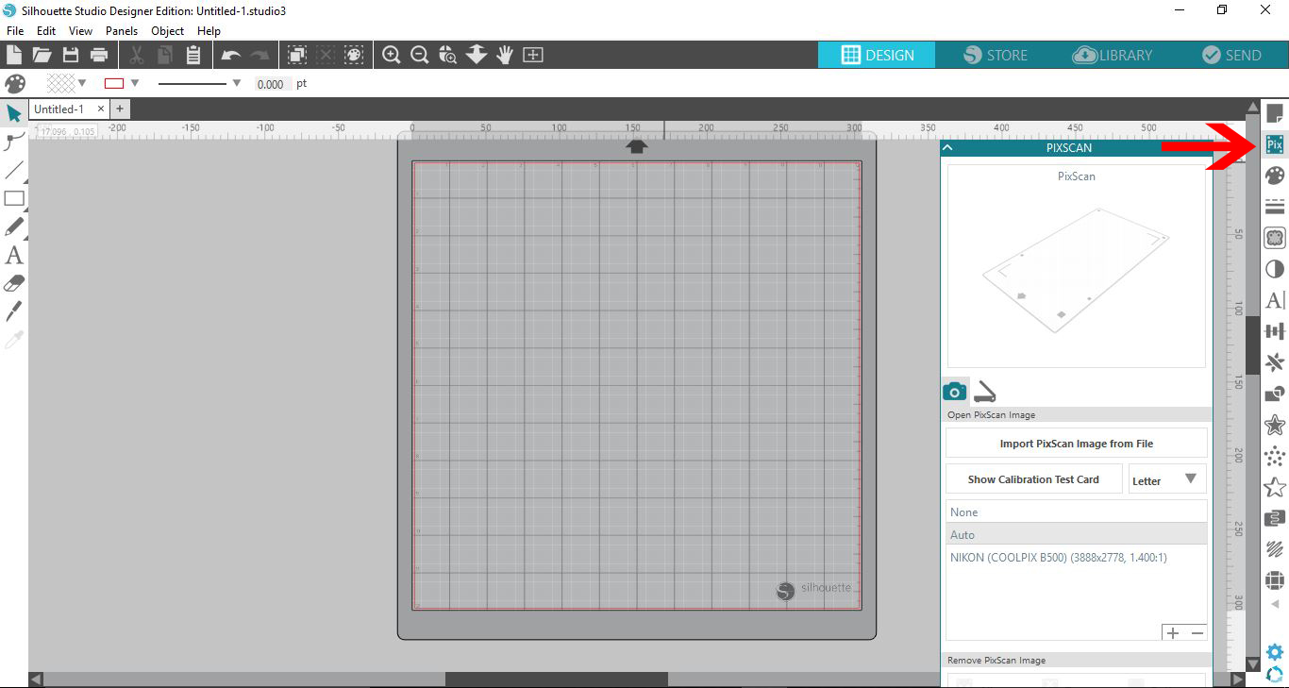1289x688 pixels.
Task: Open the Panels menu
Action: click(122, 31)
